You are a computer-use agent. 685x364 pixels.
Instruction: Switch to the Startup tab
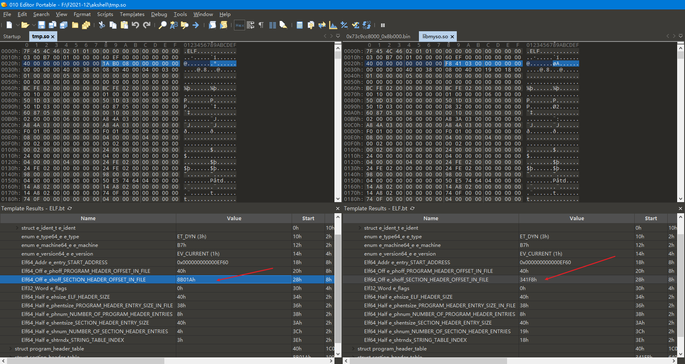coord(12,37)
